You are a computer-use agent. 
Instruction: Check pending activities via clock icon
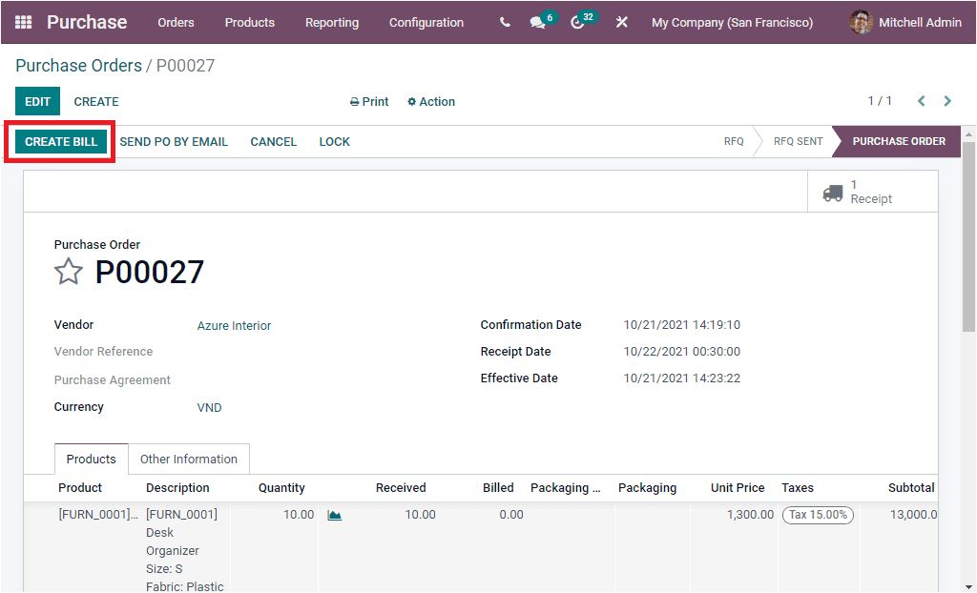tap(576, 22)
